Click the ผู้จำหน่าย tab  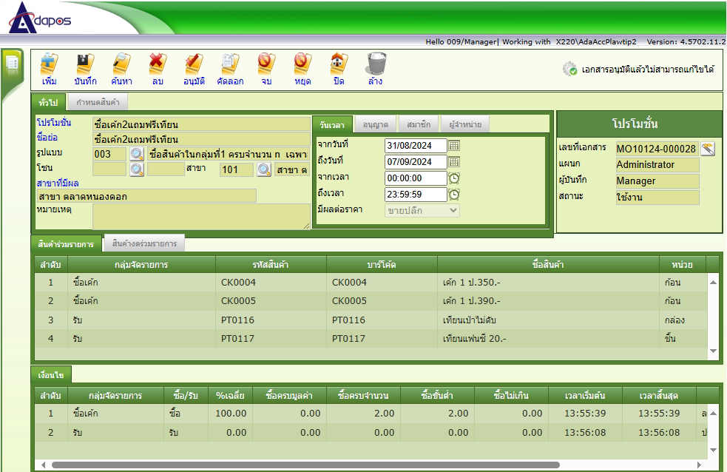[464, 124]
